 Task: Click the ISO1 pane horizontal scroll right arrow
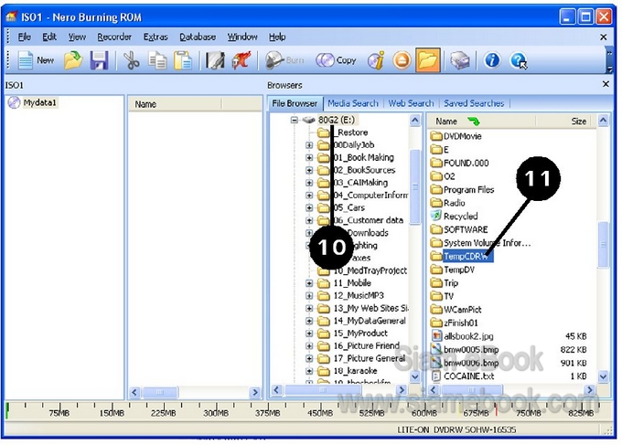(255, 392)
